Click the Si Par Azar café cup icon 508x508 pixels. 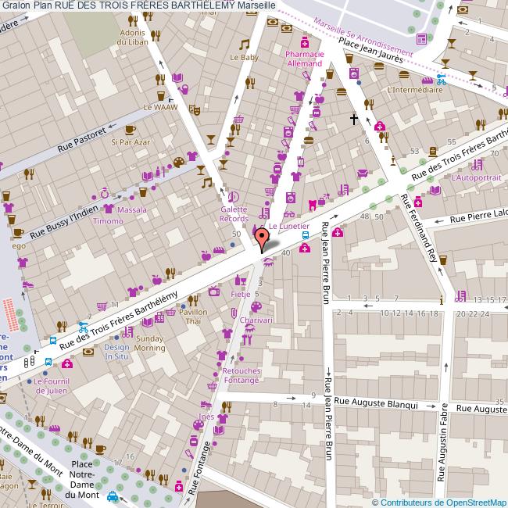[130, 130]
